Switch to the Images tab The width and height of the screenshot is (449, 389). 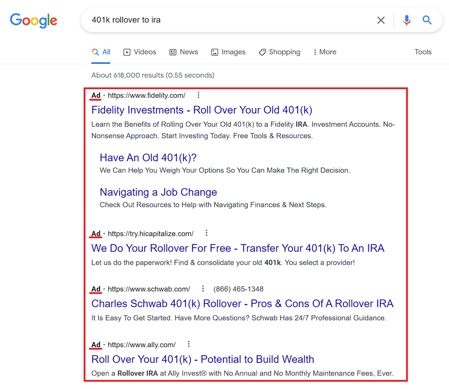[228, 52]
